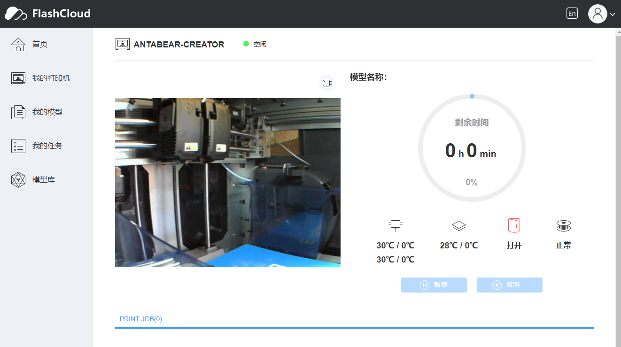
Task: Click the green idle status dot
Action: 246,44
